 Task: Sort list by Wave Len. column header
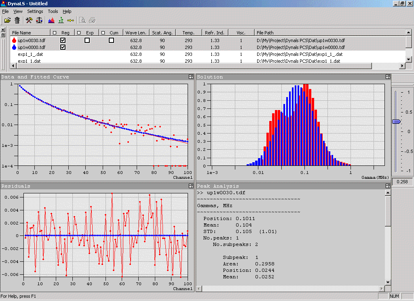point(136,33)
